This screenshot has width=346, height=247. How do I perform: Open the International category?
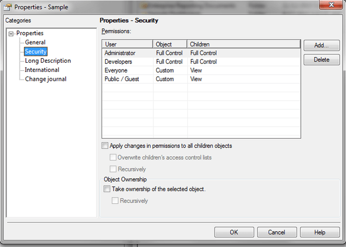42,70
